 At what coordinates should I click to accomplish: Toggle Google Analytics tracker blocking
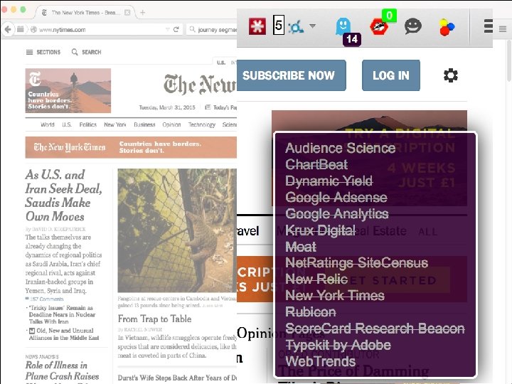(336, 214)
